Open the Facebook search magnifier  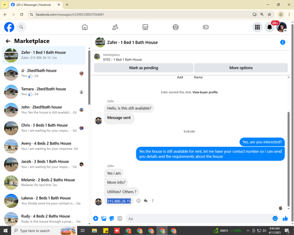point(21,27)
